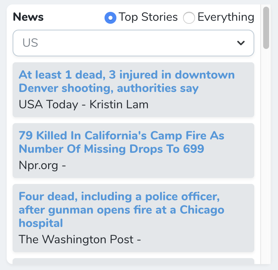Click The Washington Post source line
Screen dimensions: 278x270
80,240
